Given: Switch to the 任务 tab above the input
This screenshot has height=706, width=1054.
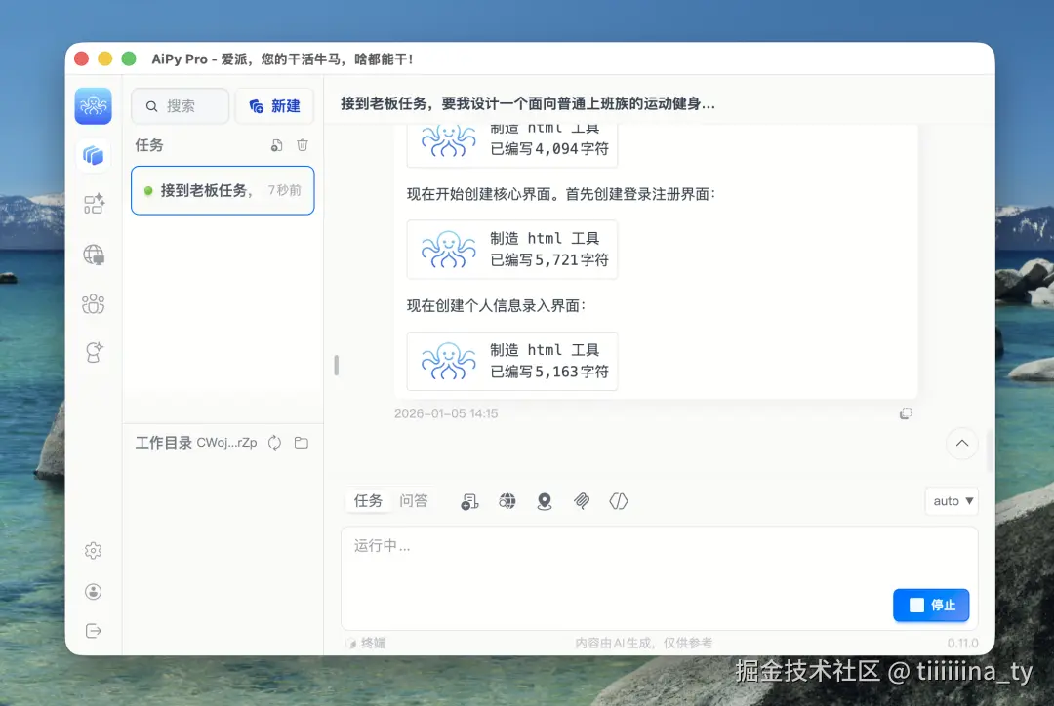Looking at the screenshot, I should [368, 500].
